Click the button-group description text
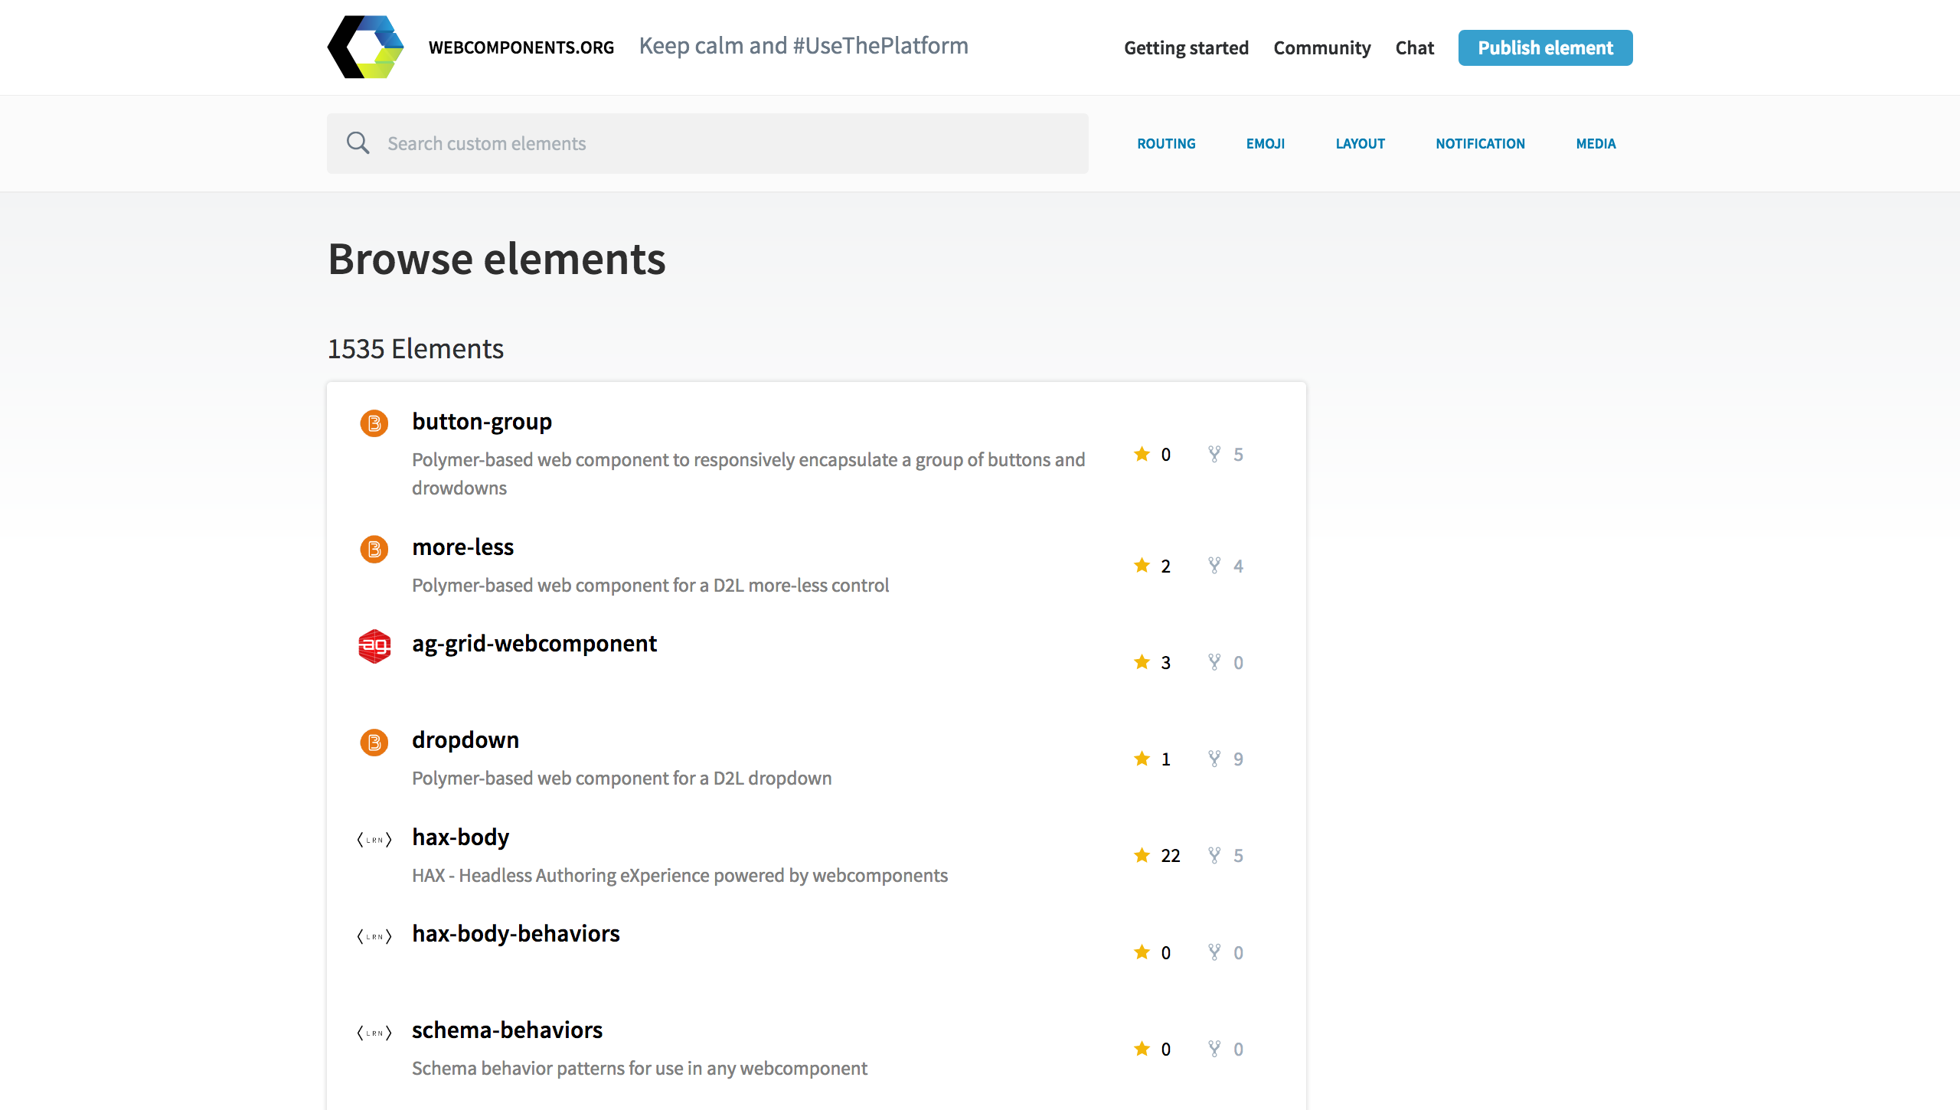The width and height of the screenshot is (1960, 1110). 748,474
